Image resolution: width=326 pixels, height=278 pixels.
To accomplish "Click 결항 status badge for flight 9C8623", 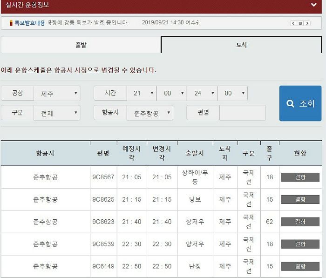I will tap(300, 222).
